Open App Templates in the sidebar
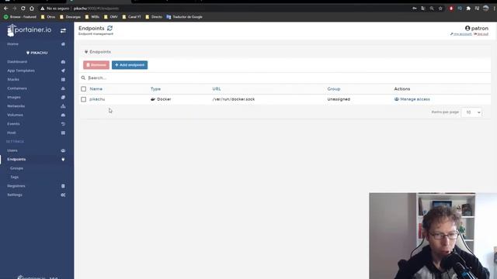The height and width of the screenshot is (279, 497). click(x=21, y=71)
